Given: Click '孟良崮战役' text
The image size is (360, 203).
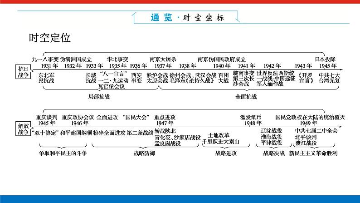Looking at the screenshot, I should point(168,144).
